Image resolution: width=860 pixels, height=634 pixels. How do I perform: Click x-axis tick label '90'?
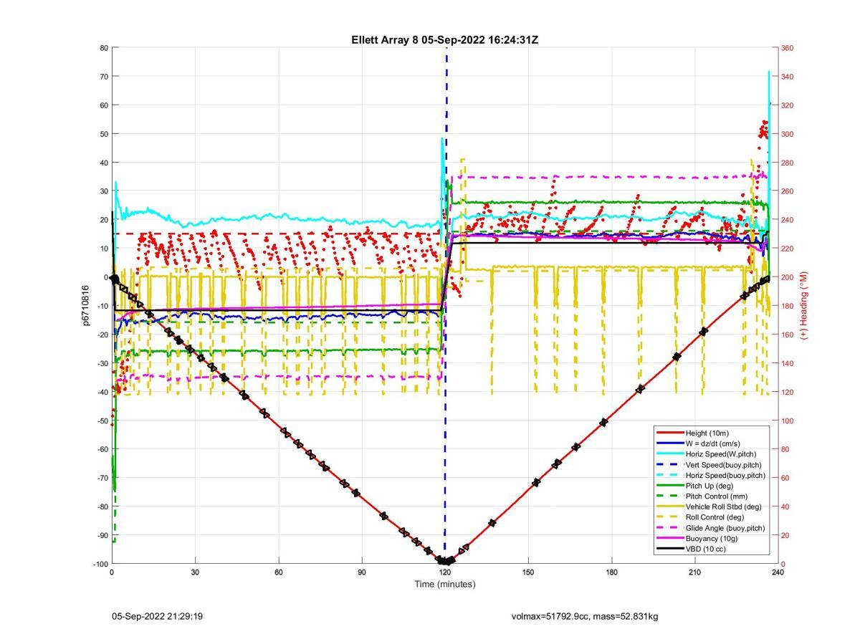362,572
